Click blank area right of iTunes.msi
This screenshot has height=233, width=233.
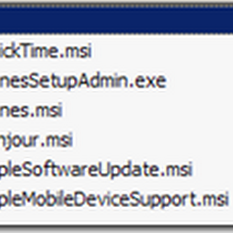pos(147,110)
